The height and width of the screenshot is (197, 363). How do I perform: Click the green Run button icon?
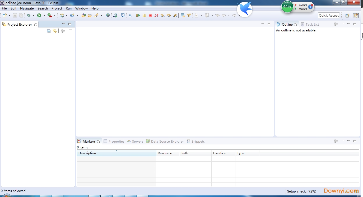[39, 15]
